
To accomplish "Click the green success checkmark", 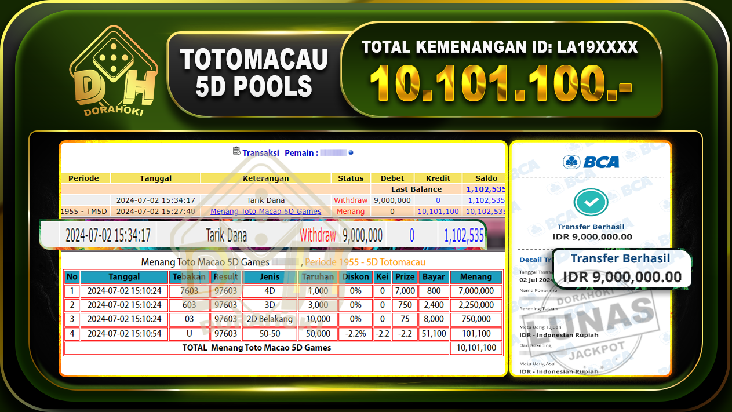I will [591, 202].
